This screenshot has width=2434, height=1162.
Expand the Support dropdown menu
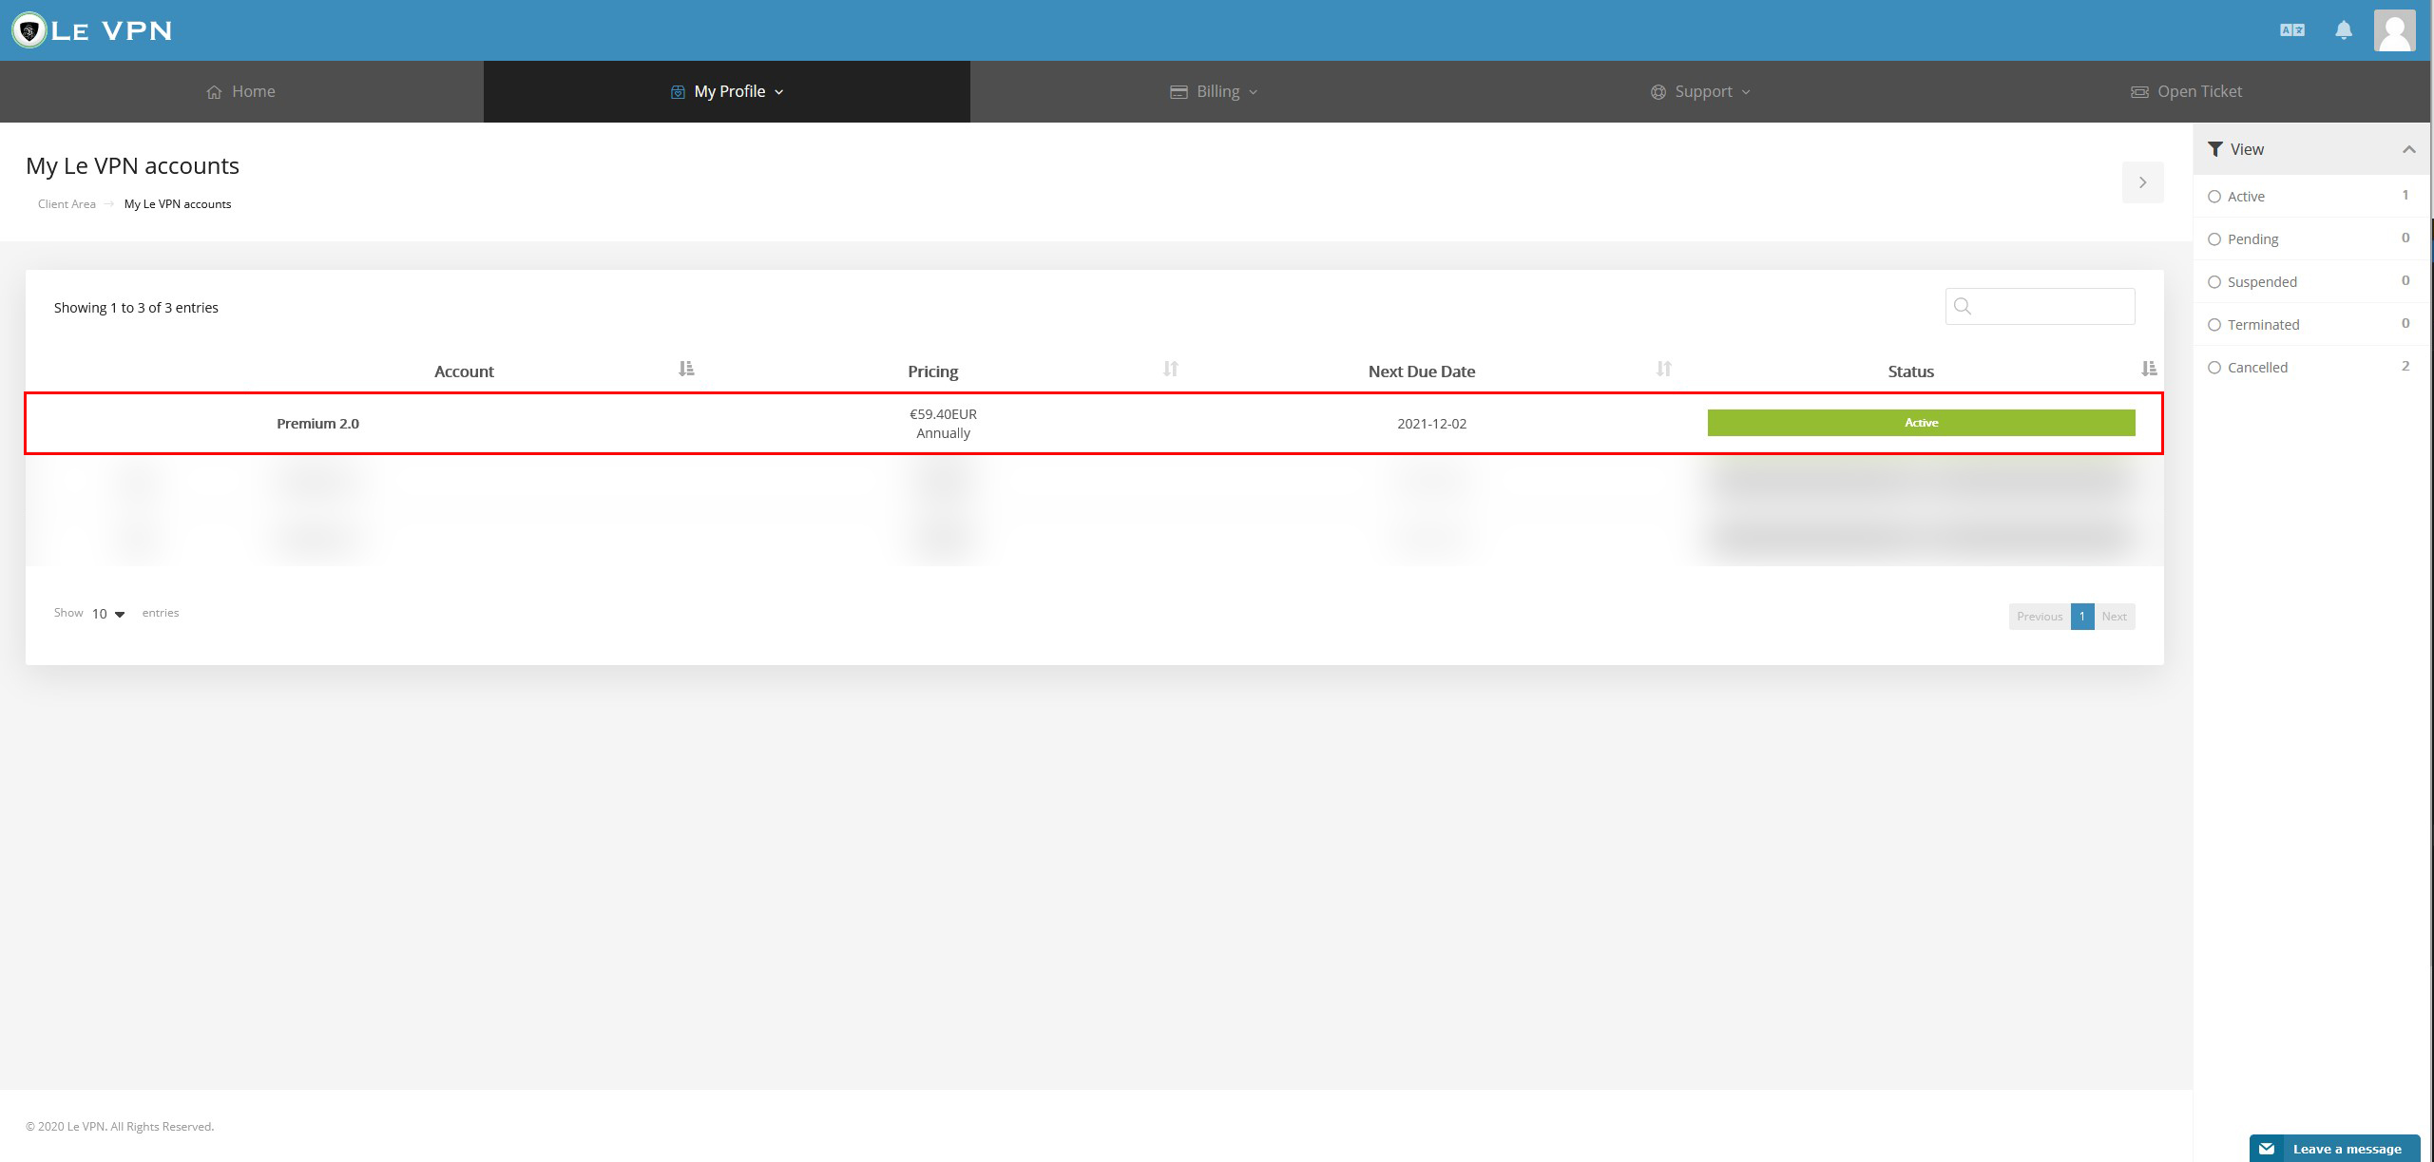tap(1703, 90)
